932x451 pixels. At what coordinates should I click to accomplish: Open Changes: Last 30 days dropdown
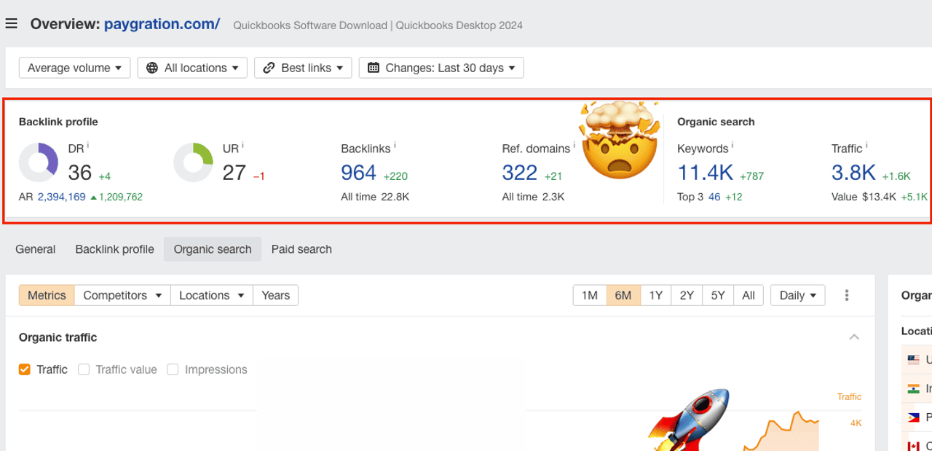coord(441,68)
